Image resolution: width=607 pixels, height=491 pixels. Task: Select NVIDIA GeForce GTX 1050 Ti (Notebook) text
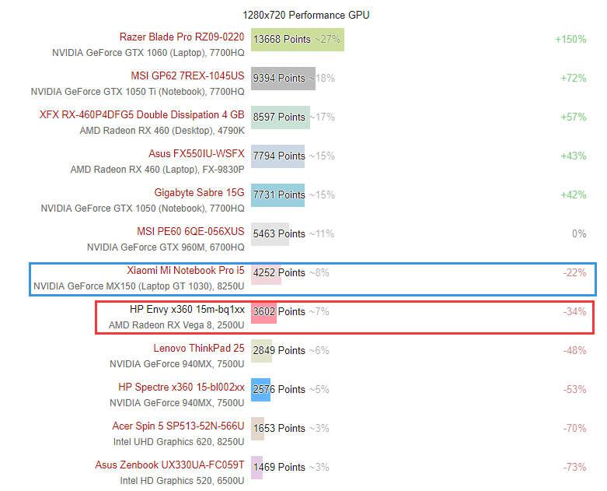(118, 92)
